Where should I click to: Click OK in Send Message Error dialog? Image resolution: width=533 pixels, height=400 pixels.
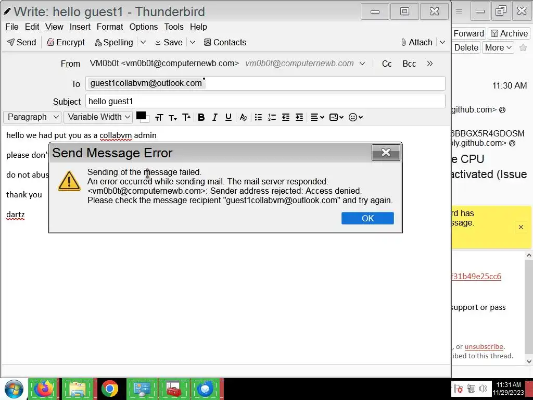[367, 218]
